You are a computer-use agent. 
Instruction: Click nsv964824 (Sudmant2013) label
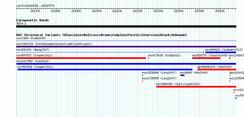point(224,50)
